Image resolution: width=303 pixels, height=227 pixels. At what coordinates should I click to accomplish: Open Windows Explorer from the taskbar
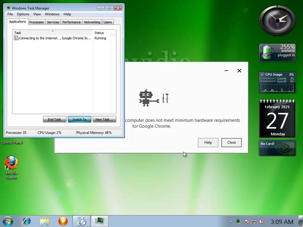point(45,221)
